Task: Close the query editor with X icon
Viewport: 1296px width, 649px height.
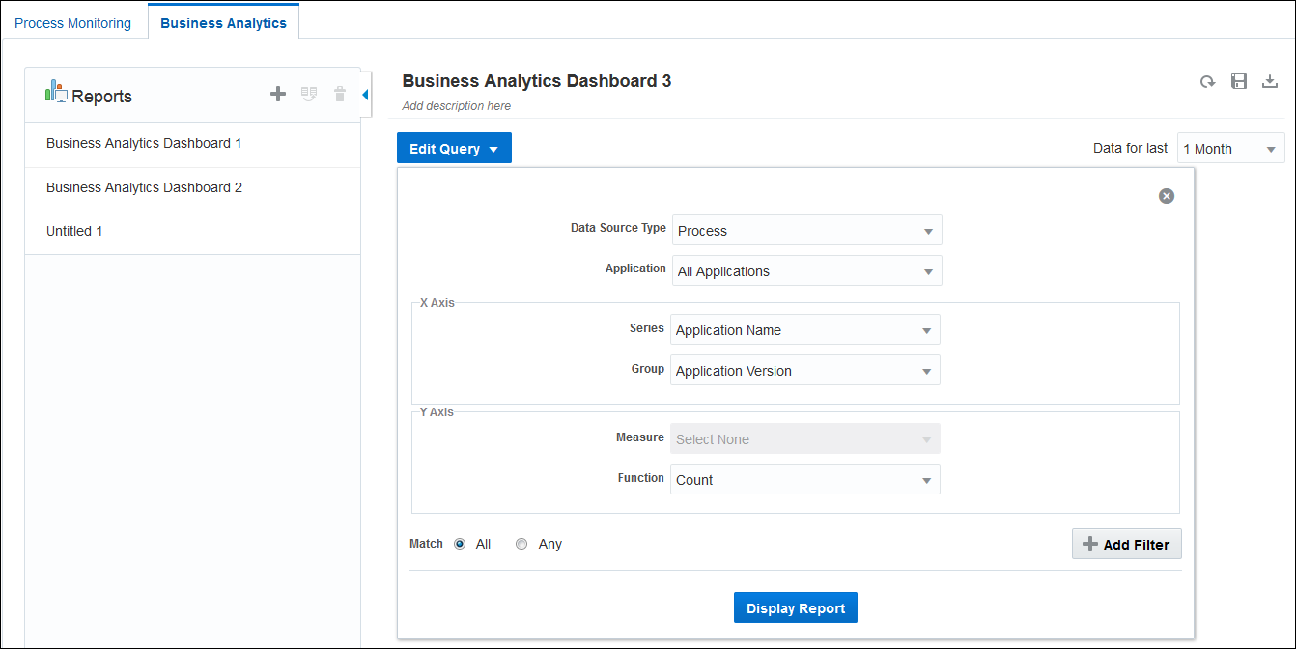Action: [x=1167, y=196]
